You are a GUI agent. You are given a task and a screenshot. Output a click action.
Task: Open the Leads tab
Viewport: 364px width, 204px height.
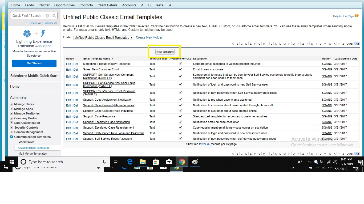pyautogui.click(x=29, y=5)
